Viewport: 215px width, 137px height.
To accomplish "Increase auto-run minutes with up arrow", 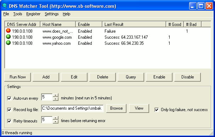I will point(55,95).
